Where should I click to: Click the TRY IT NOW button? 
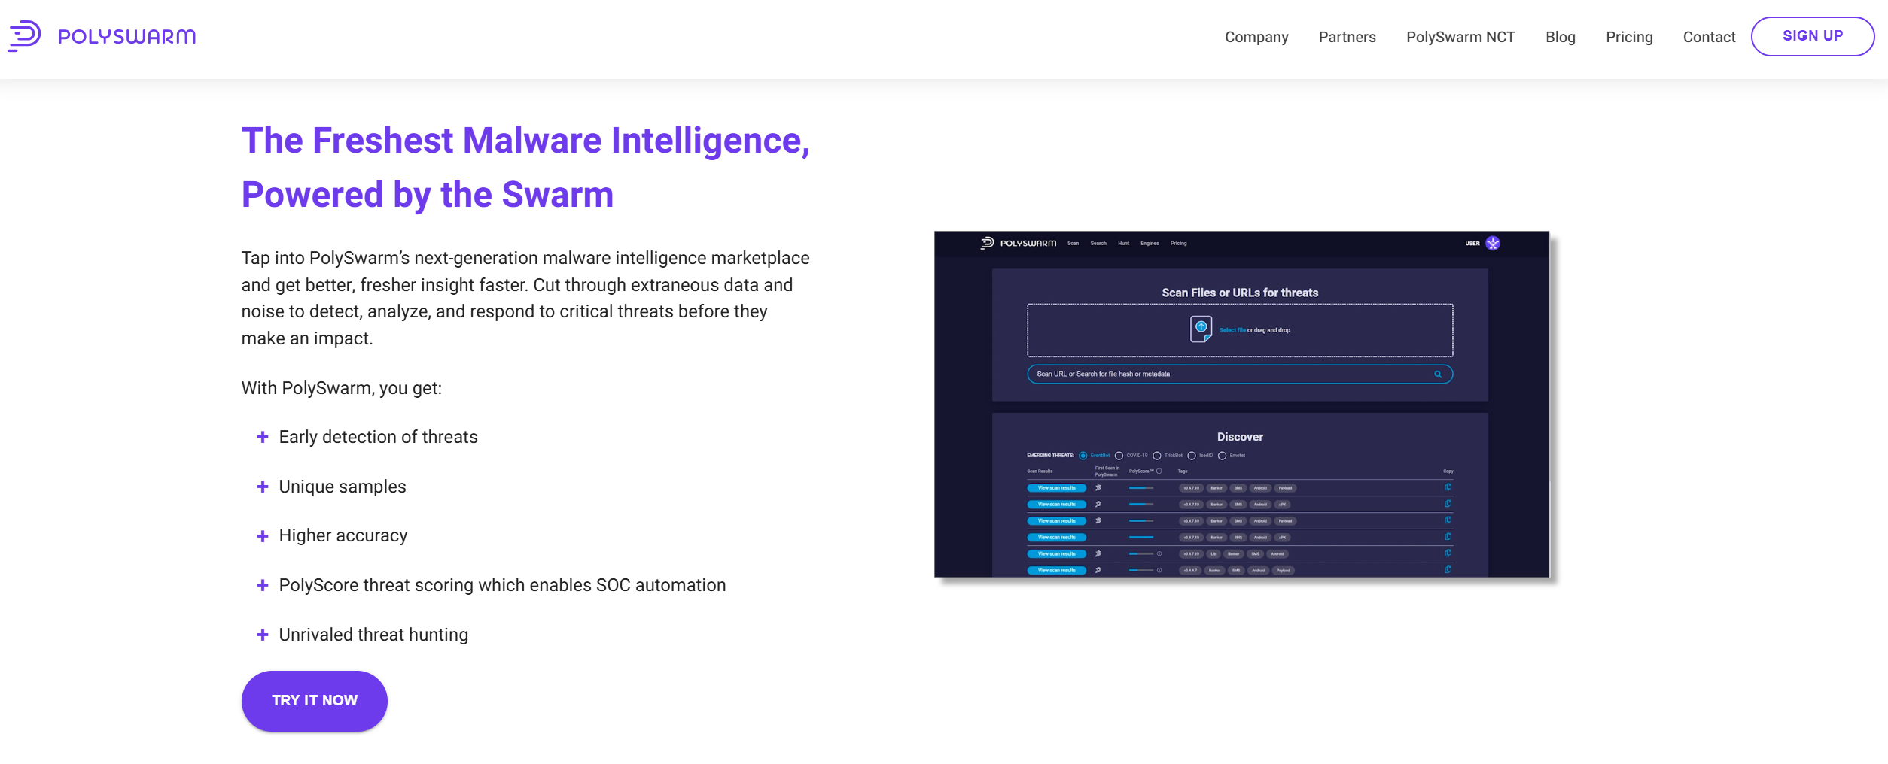coord(314,701)
